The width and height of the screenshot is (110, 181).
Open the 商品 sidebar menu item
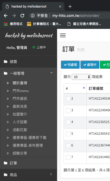29,175
